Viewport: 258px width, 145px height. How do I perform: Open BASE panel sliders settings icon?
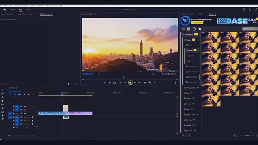pos(183,29)
